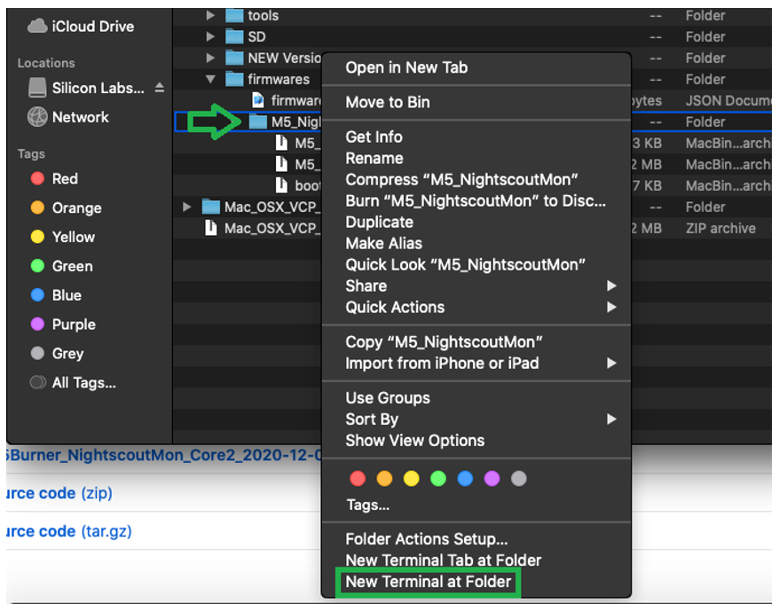Select the M5_Nig folder icon

point(257,122)
